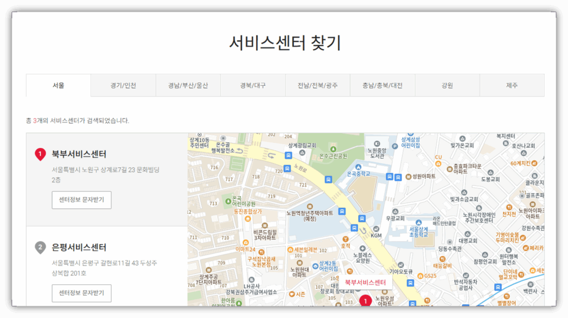Click the KGM map icon

click(x=376, y=229)
